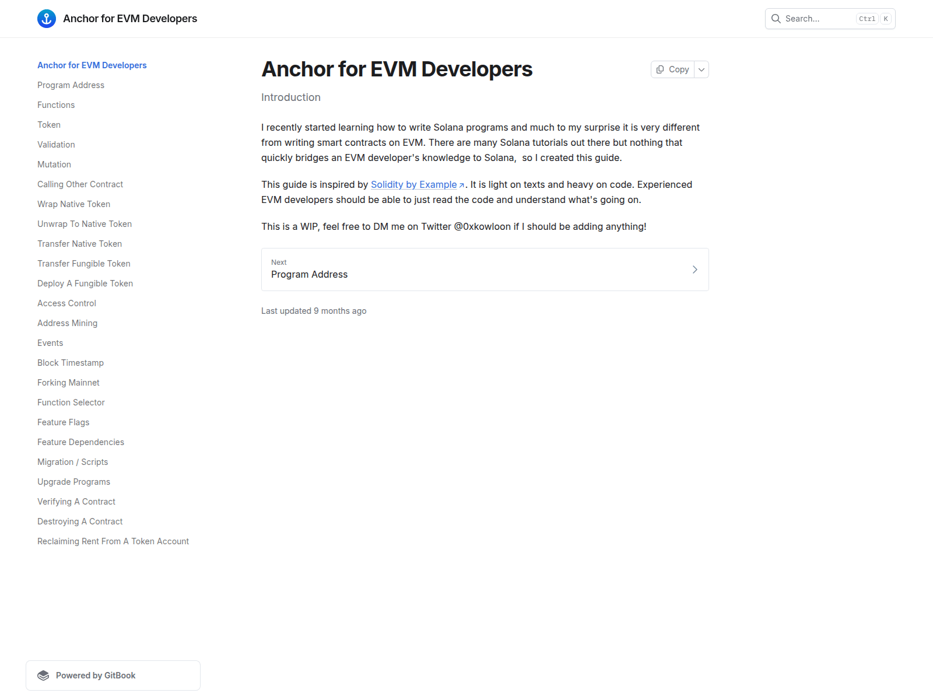Click the copy page icon
Screen dimensions: 933x700
coord(660,69)
